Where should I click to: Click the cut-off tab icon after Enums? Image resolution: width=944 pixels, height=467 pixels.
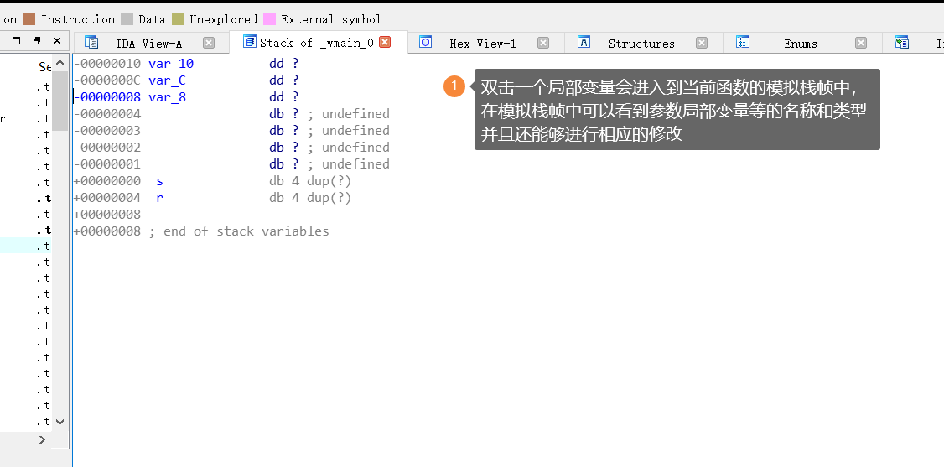901,42
